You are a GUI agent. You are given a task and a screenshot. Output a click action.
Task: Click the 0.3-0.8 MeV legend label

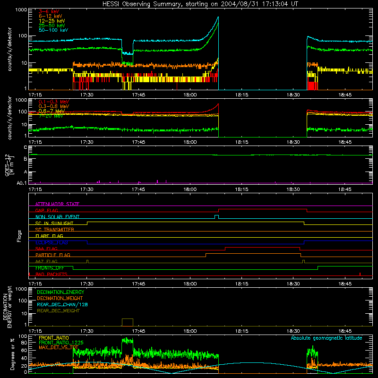click(x=54, y=106)
